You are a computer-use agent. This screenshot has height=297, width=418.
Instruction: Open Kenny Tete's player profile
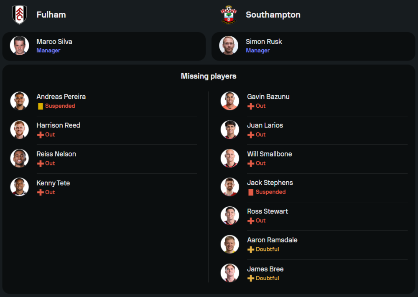(53, 183)
